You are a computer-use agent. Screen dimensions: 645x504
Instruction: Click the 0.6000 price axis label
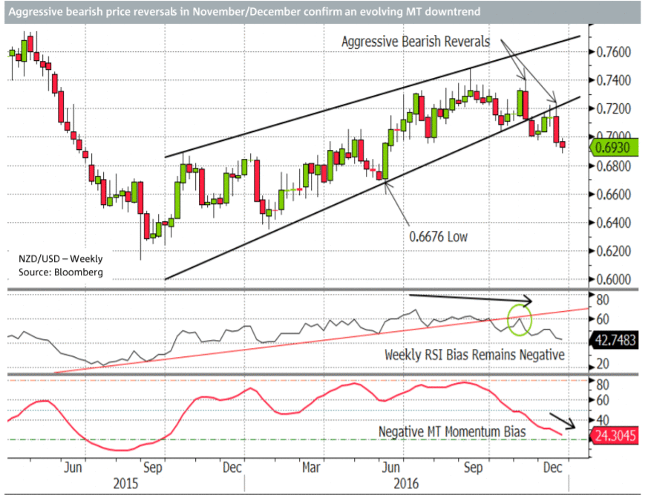[614, 279]
